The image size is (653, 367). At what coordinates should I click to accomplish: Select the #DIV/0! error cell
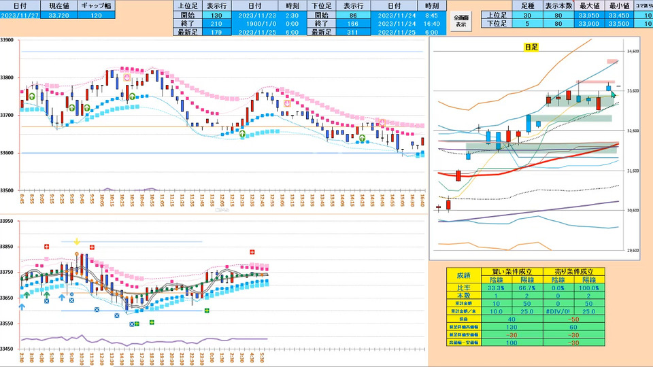pos(558,311)
